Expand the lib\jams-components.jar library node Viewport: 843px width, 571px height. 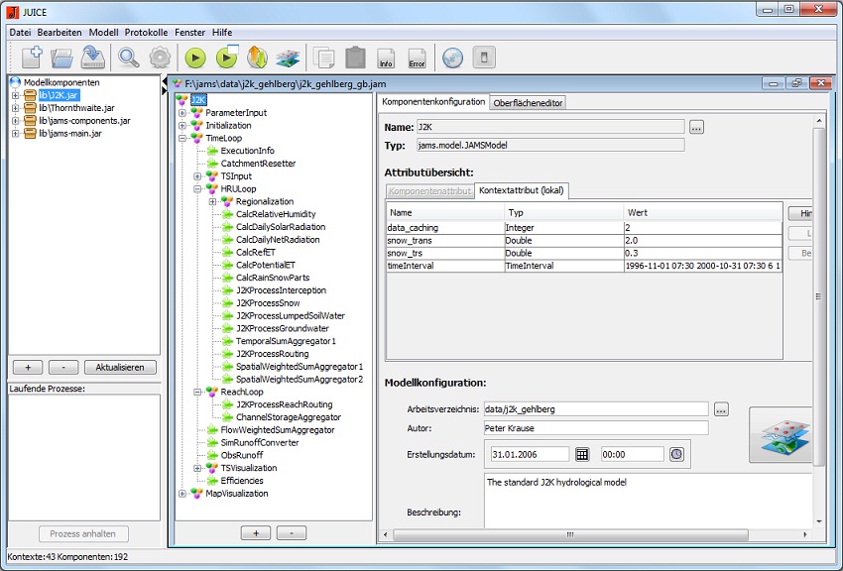point(16,121)
